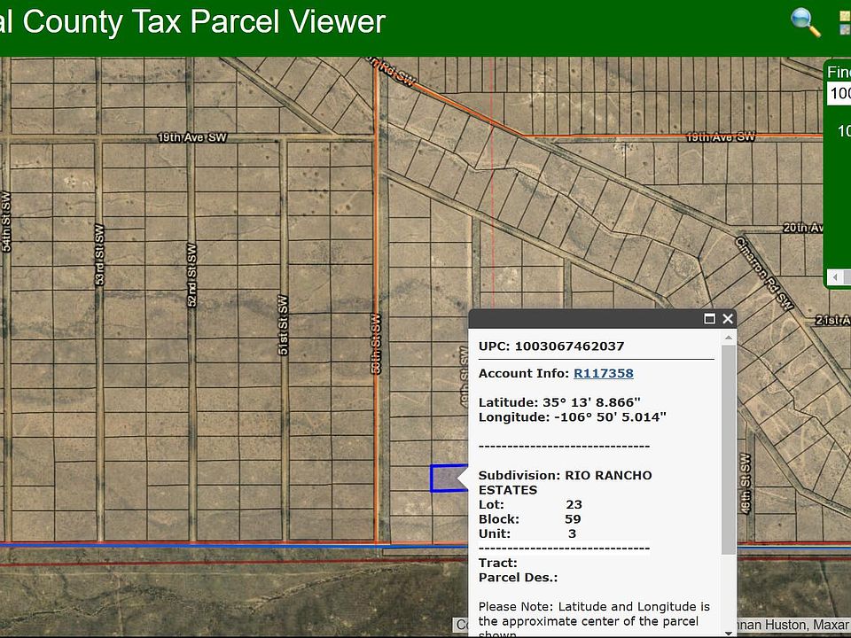The width and height of the screenshot is (851, 638).
Task: Click the Block 59 entry
Action: click(x=530, y=519)
